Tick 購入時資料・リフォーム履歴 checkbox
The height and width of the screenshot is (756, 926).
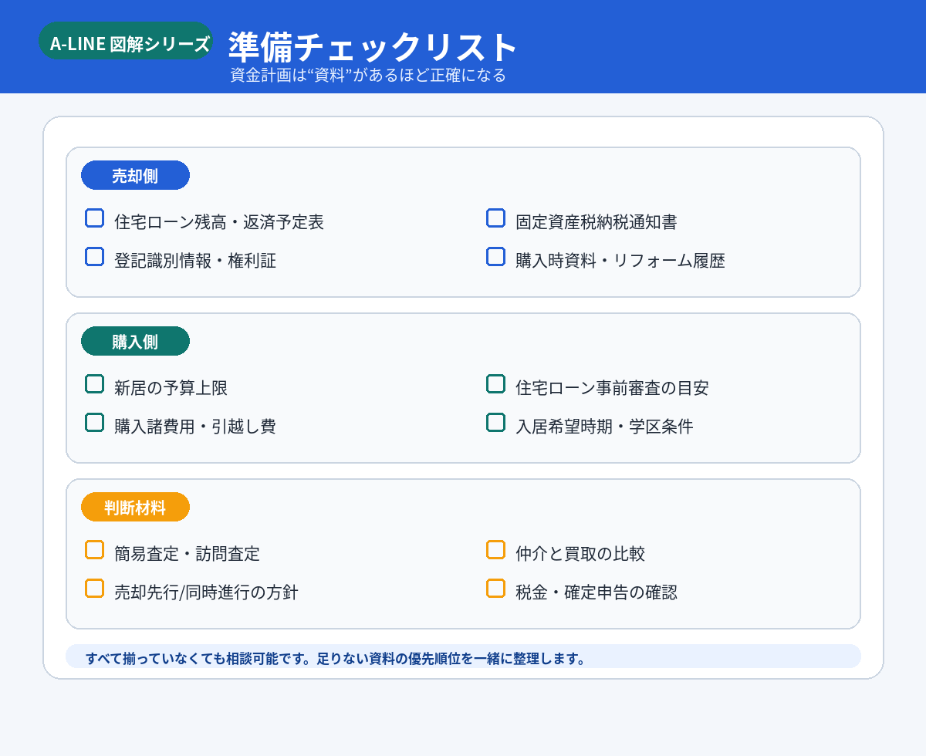(495, 257)
